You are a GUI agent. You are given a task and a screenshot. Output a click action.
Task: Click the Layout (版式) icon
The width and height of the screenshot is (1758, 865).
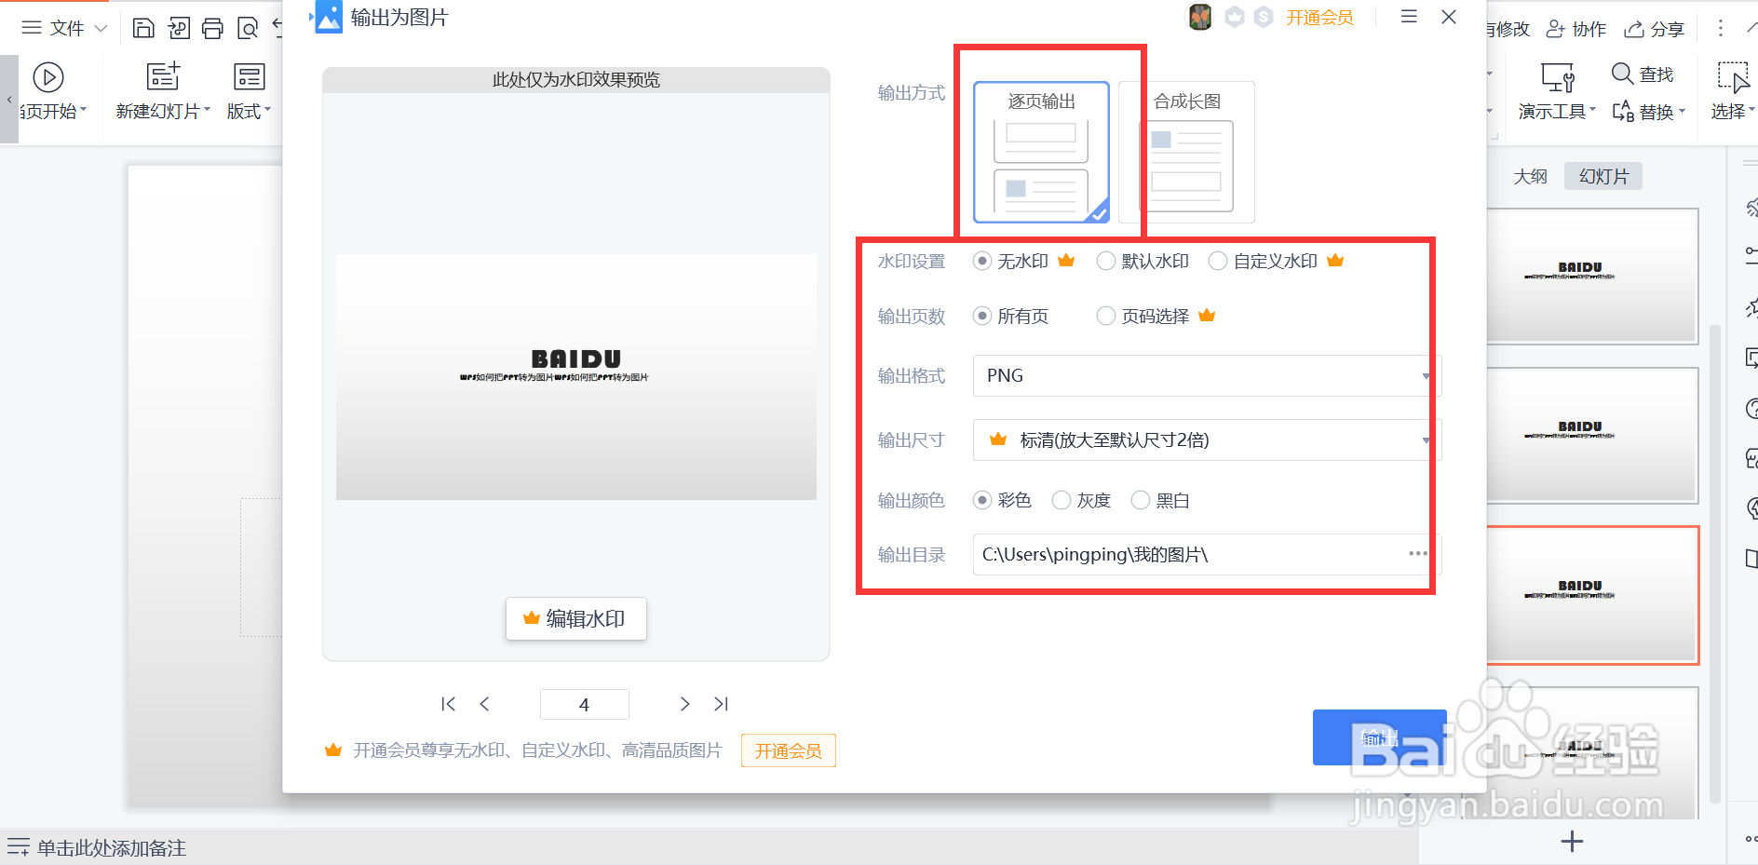pos(250,76)
